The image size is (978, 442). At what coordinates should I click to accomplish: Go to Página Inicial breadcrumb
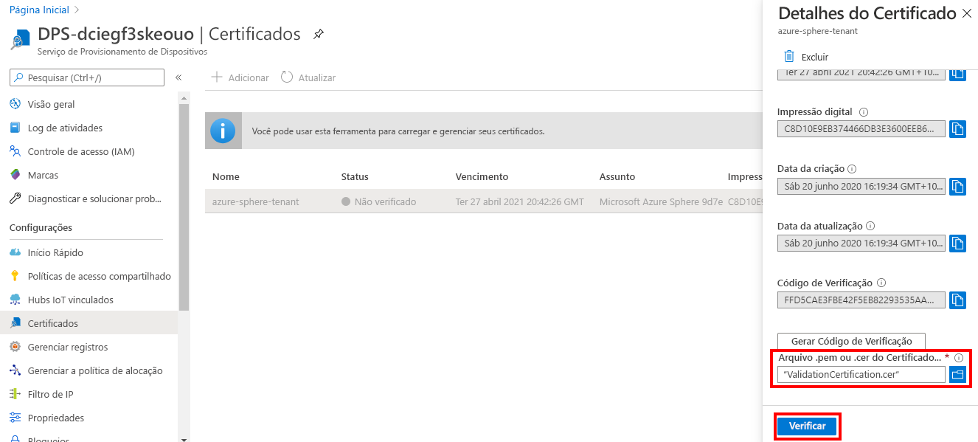point(39,10)
